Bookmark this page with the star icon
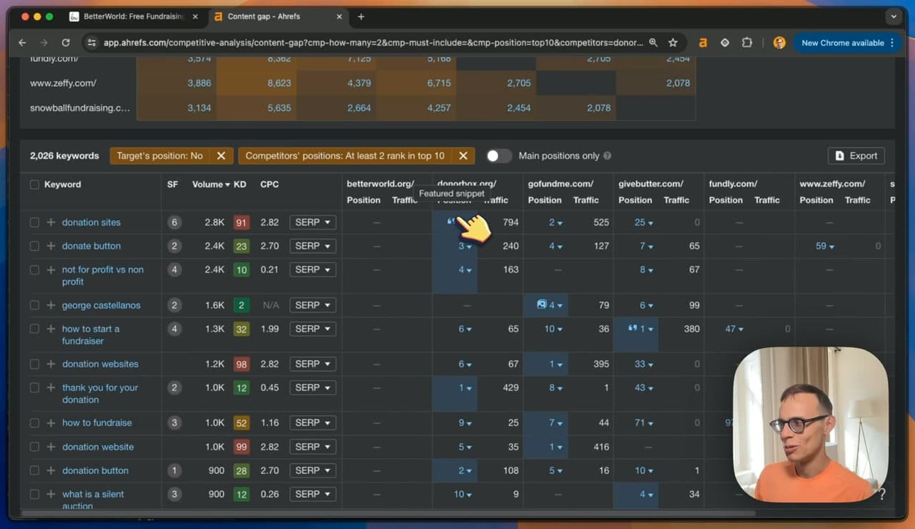The width and height of the screenshot is (915, 529). coord(673,43)
